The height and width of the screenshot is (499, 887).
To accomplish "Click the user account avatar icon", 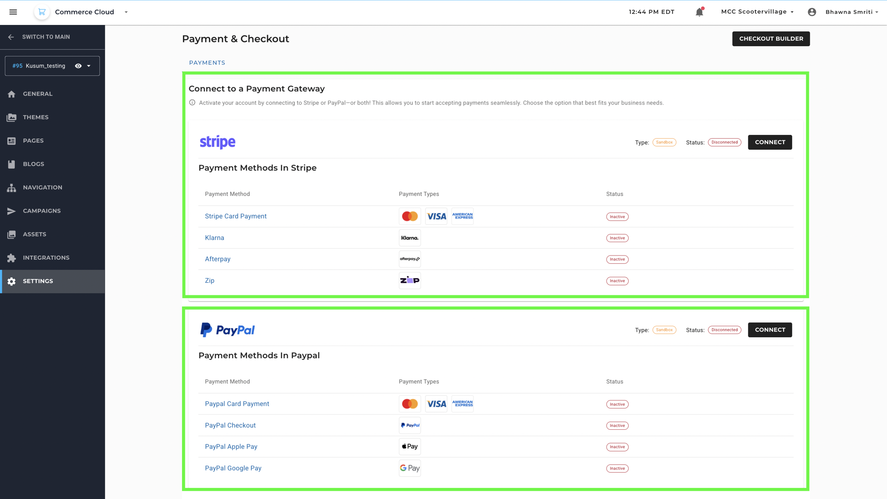I will (x=812, y=12).
